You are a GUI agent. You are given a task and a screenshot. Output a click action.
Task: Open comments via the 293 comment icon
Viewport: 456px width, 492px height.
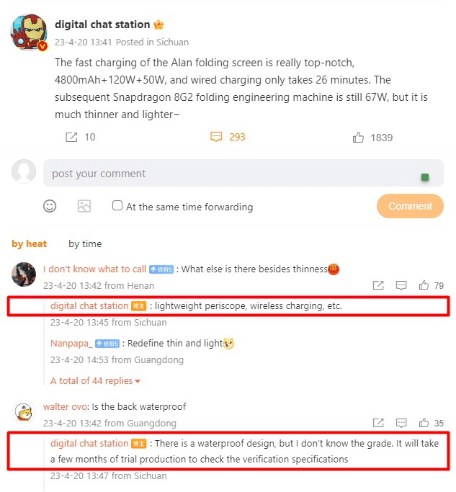[216, 137]
